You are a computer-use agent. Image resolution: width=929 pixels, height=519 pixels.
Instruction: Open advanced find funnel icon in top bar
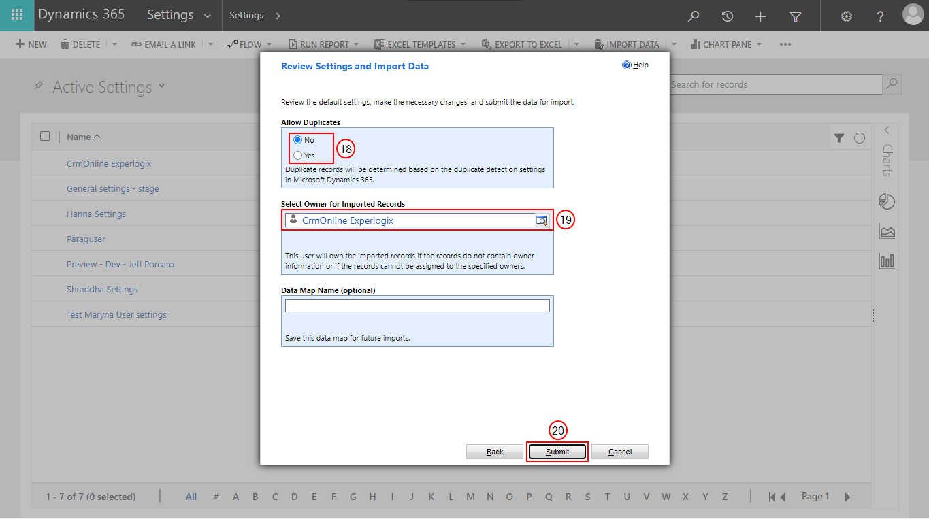click(x=795, y=16)
